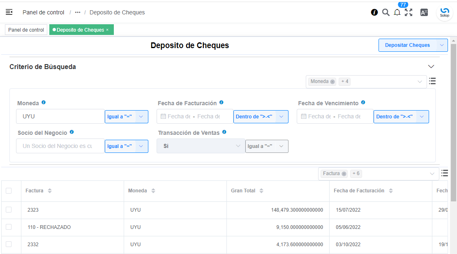The height and width of the screenshot is (254, 457).
Task: Show Transacción de Ventas info icon
Action: click(x=224, y=132)
